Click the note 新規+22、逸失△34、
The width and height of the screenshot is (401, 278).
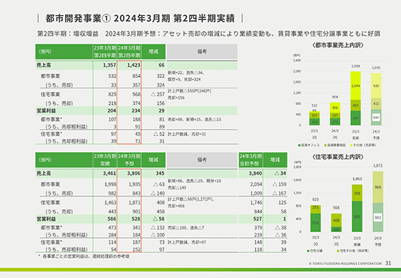coord(186,72)
